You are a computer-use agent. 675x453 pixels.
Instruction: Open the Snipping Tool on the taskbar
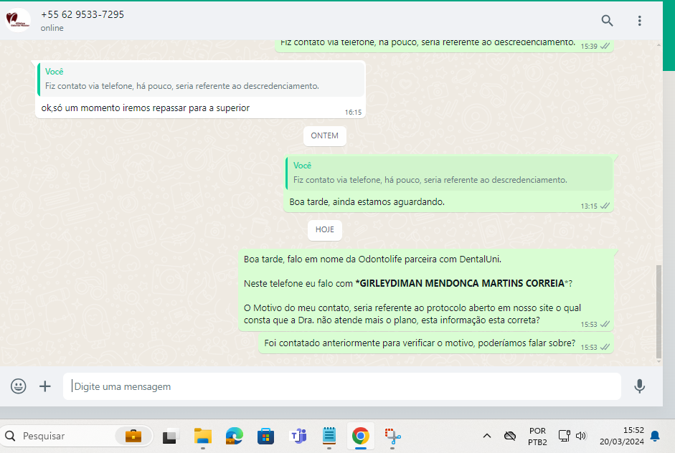click(392, 437)
